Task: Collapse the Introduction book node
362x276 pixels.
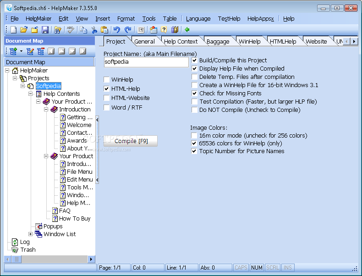Action: point(46,109)
